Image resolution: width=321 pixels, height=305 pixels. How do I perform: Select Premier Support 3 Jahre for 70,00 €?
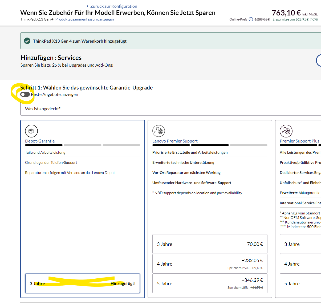click(210, 244)
